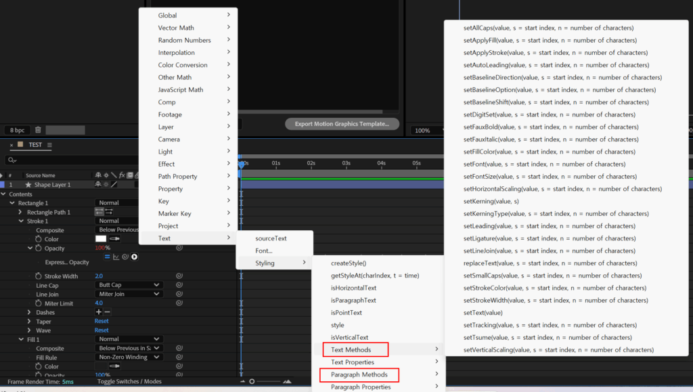Click the Miter Limit stopwatch icon
This screenshot has width=693, height=392.
pyautogui.click(x=39, y=303)
